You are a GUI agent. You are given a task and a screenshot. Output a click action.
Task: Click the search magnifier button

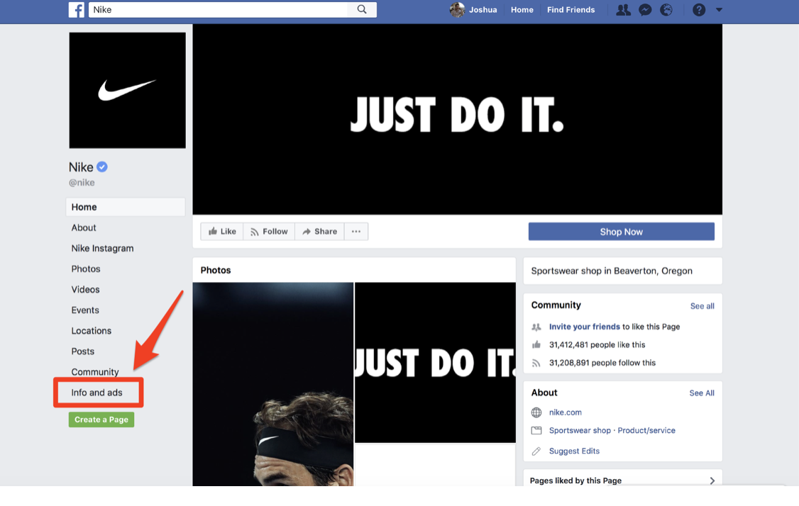pos(362,10)
